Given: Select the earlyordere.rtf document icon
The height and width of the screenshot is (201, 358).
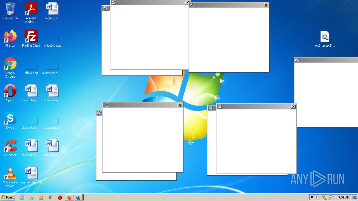Looking at the screenshot, I should click(31, 175).
